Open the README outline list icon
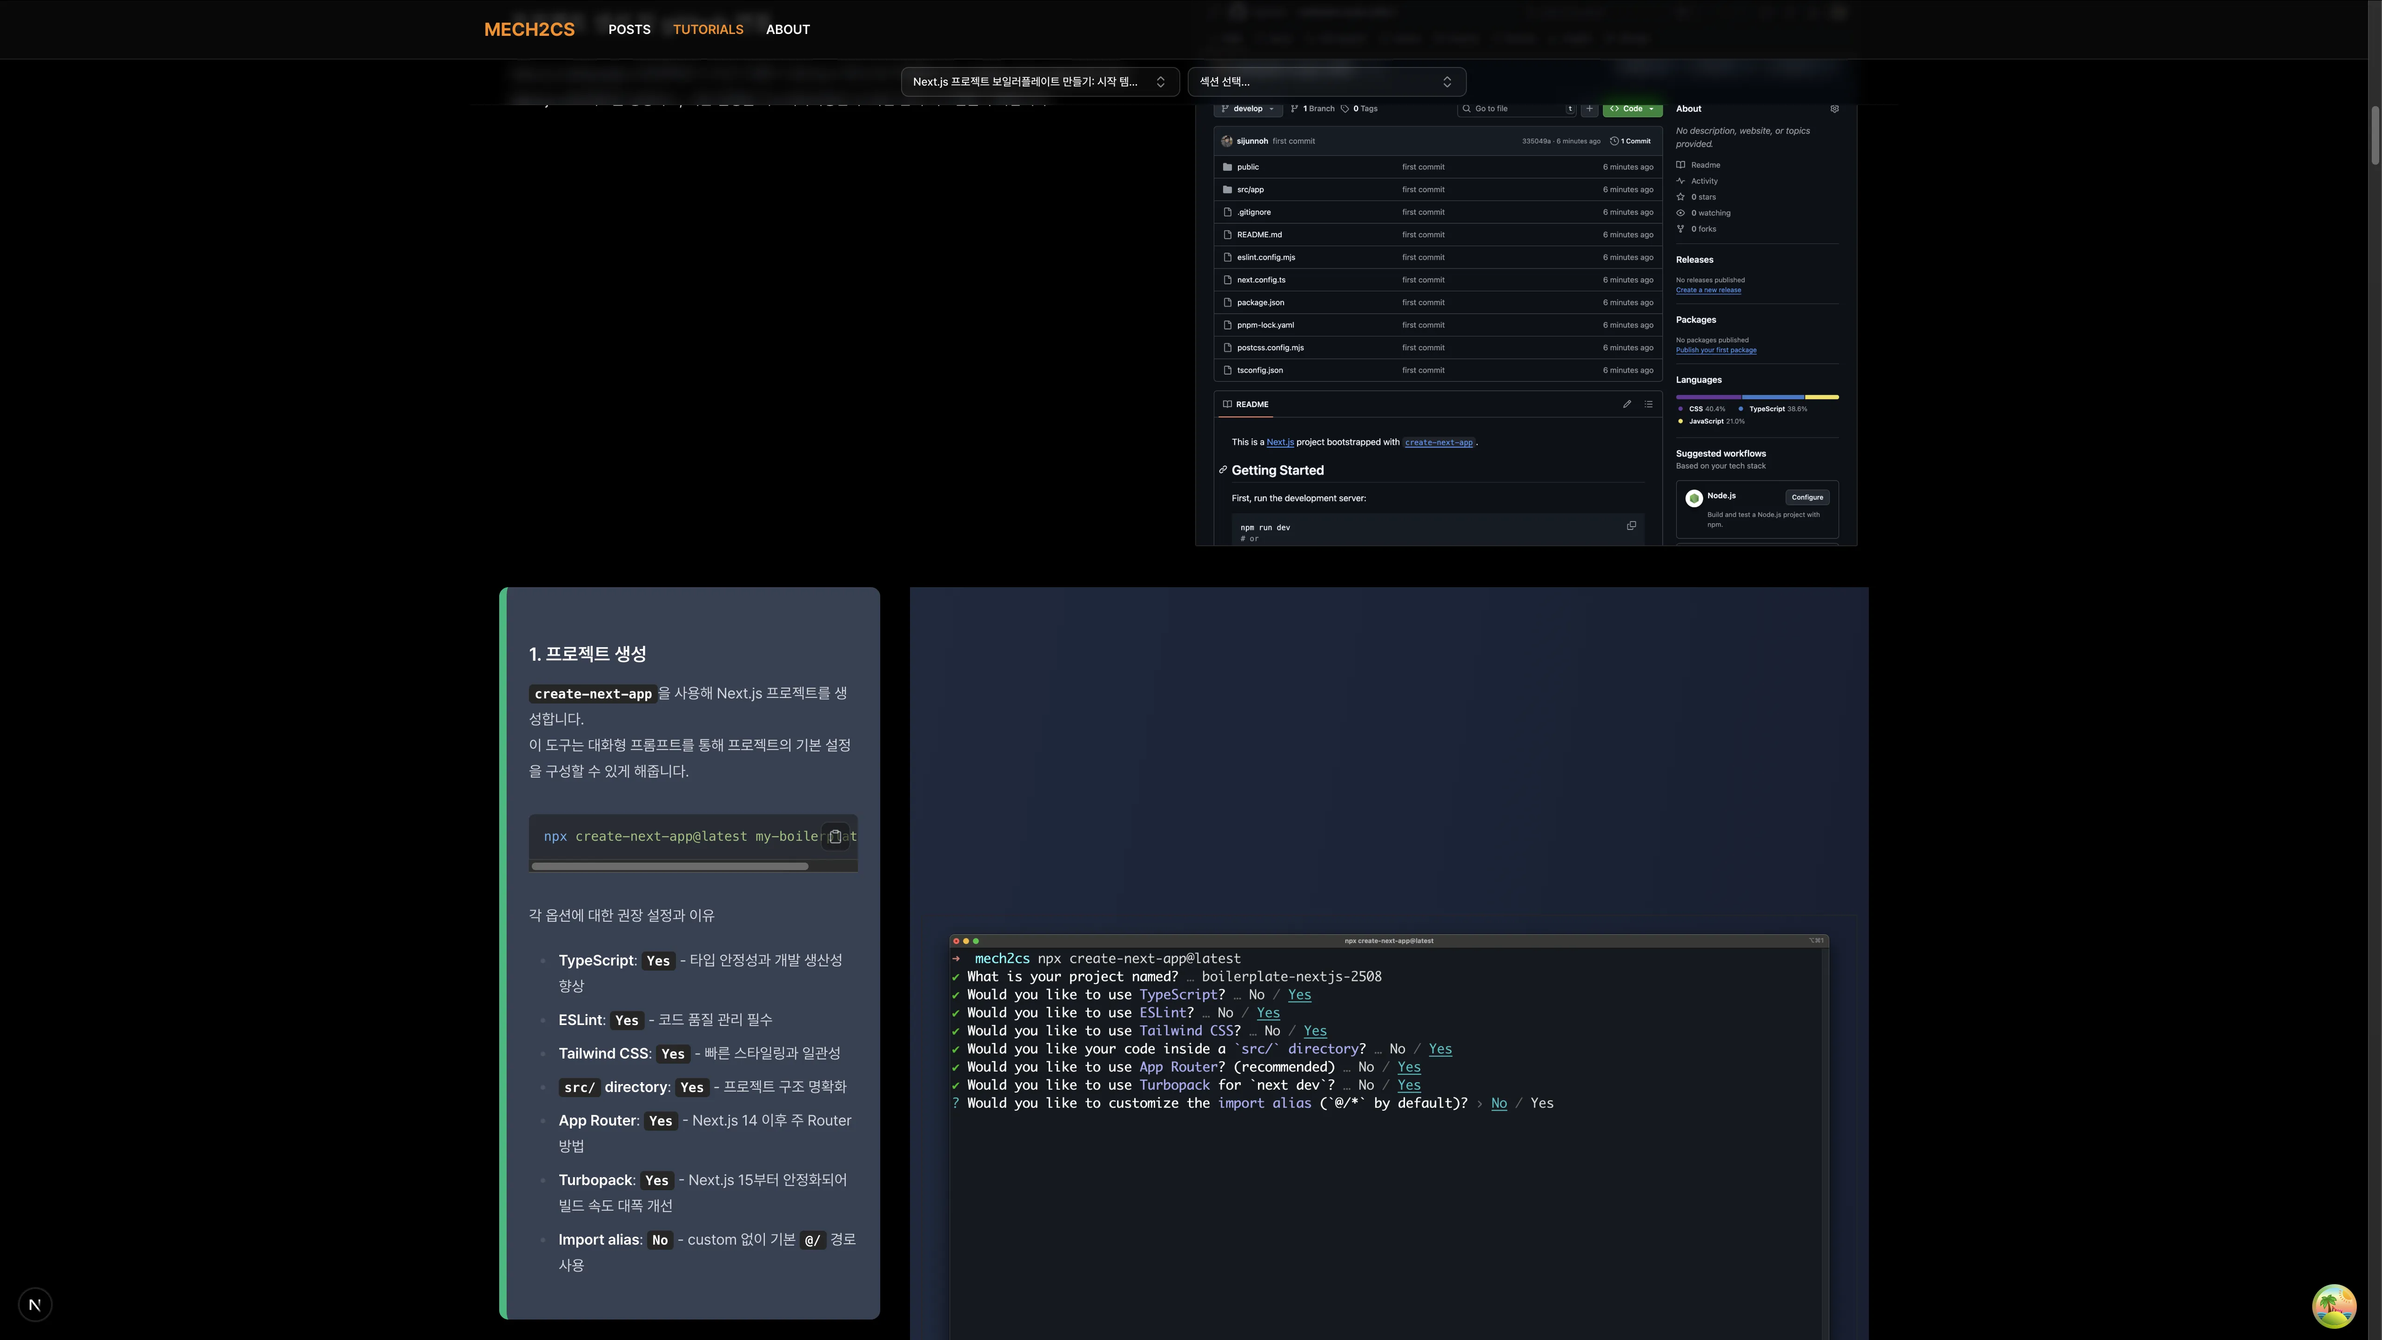The image size is (2382, 1340). (1648, 404)
